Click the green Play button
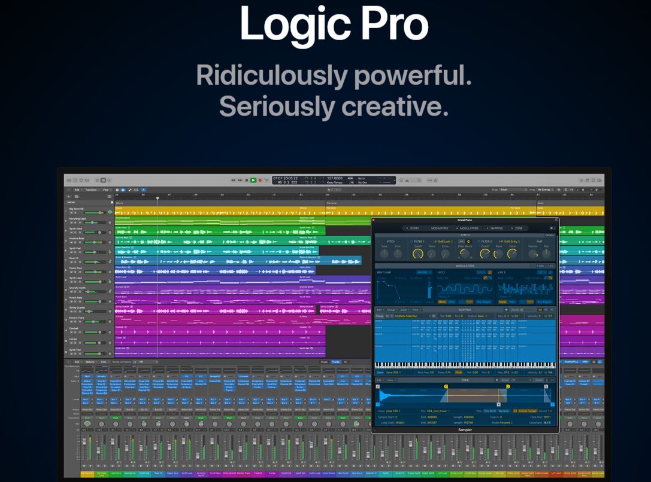 click(253, 180)
